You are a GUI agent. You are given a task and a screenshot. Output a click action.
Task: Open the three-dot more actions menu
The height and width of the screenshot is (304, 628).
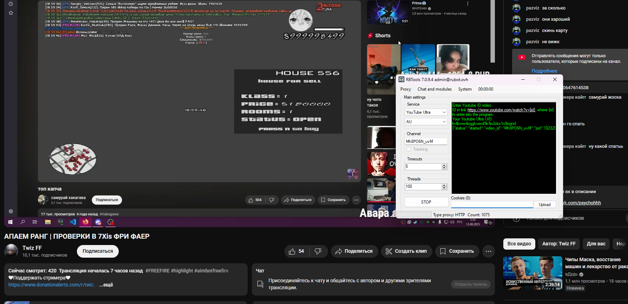(488, 251)
